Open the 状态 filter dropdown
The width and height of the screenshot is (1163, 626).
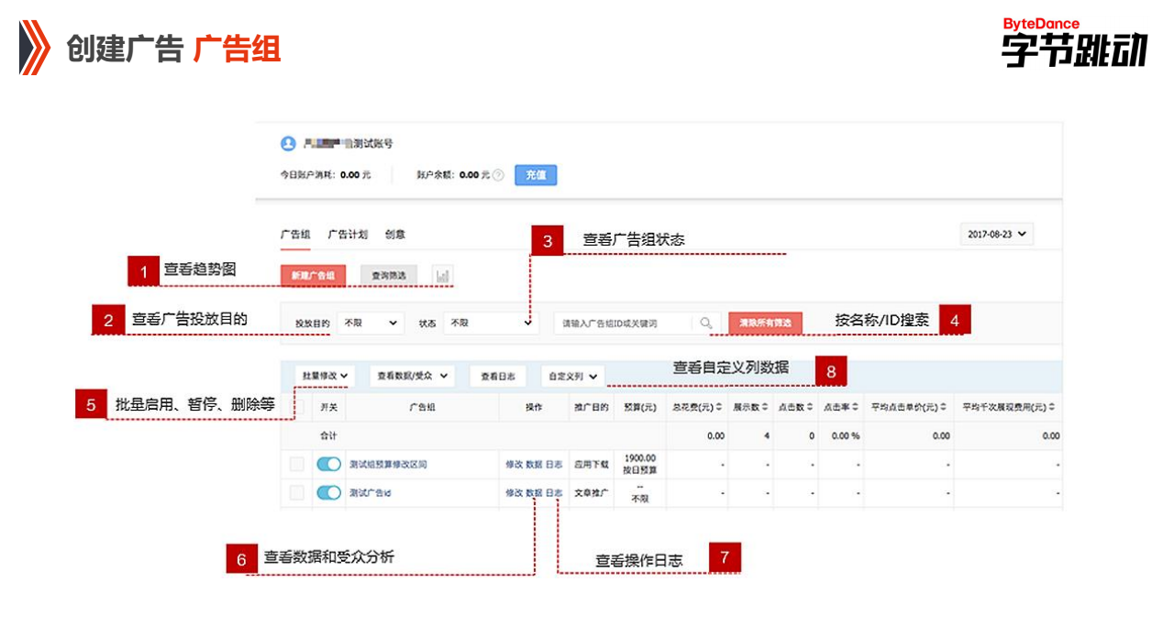tap(491, 323)
